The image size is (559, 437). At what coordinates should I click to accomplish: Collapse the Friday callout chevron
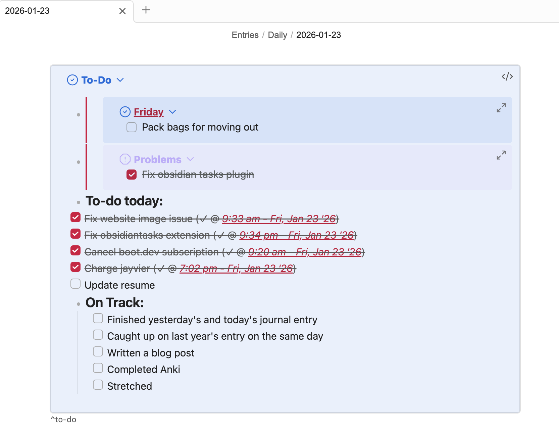(x=172, y=112)
